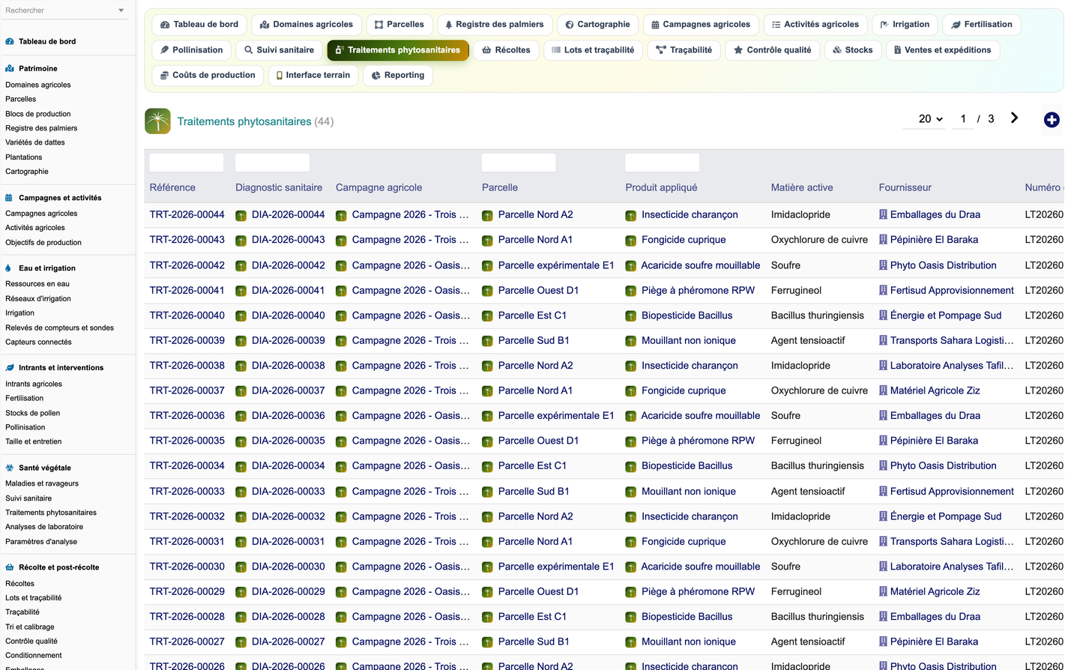Open Maladies et ravageurs in sidebar
Viewport: 1083px width, 670px height.
(42, 484)
